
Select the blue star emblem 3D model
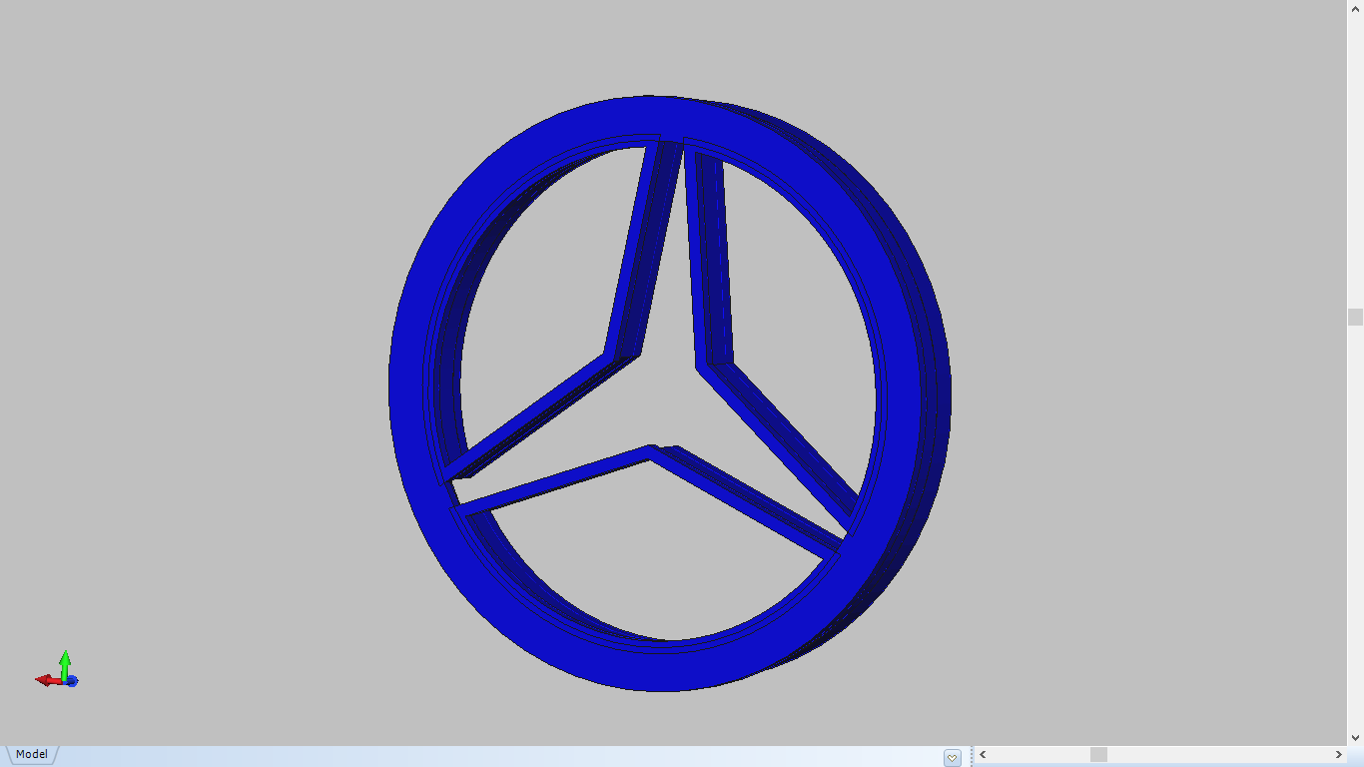point(669,393)
